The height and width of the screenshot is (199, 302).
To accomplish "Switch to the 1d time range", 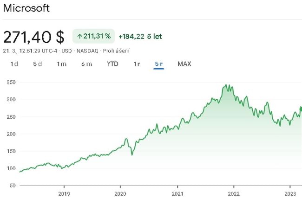I will pos(14,64).
